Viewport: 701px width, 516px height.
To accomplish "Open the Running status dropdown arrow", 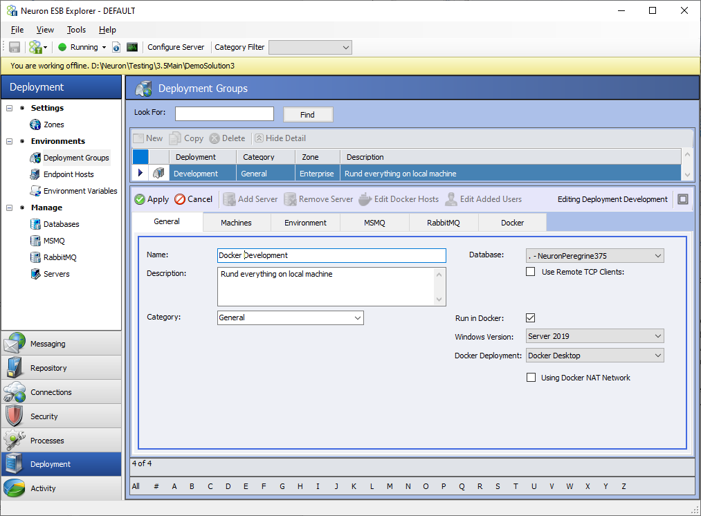I will (x=104, y=47).
